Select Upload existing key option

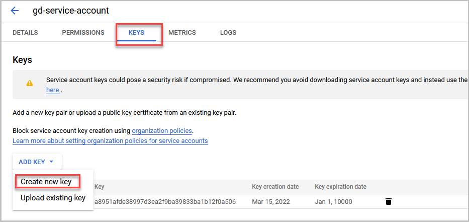[x=53, y=198]
